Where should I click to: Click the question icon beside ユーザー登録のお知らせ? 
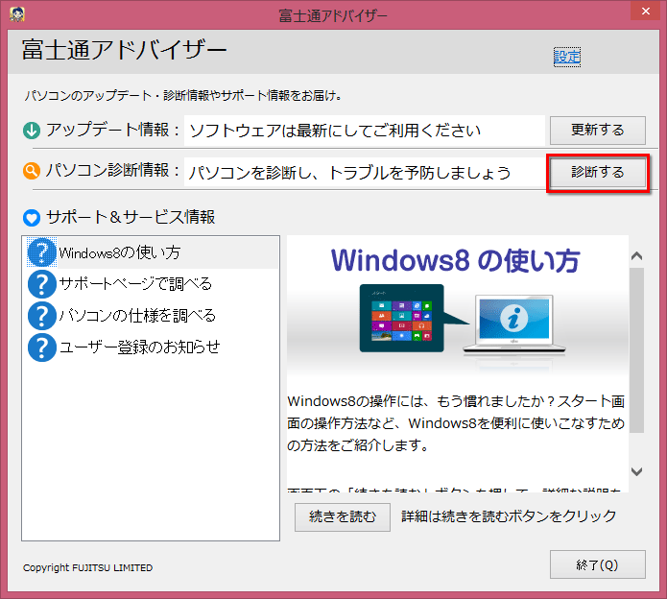click(41, 347)
